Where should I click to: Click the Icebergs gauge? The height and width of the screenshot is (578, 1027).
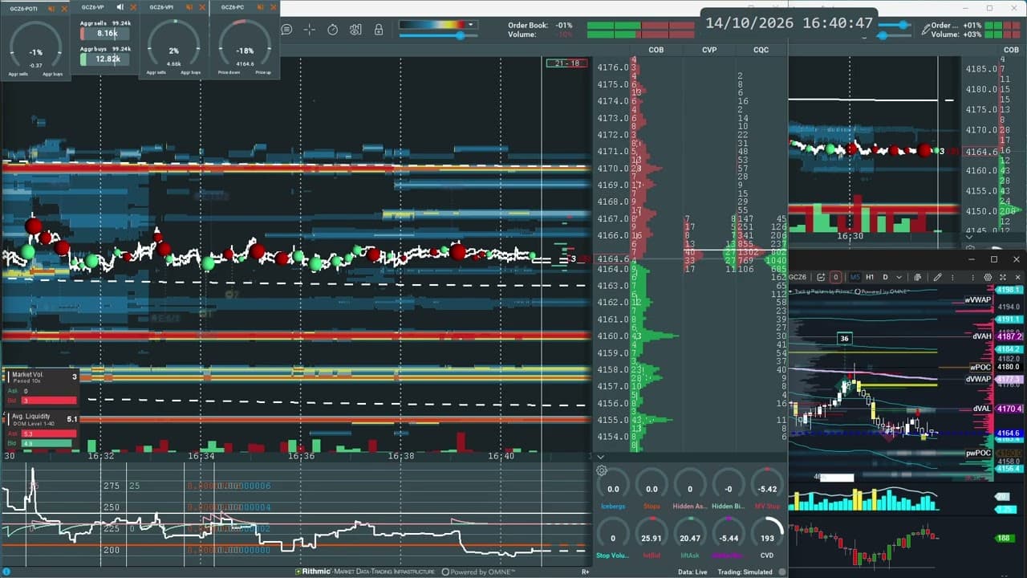(613, 488)
